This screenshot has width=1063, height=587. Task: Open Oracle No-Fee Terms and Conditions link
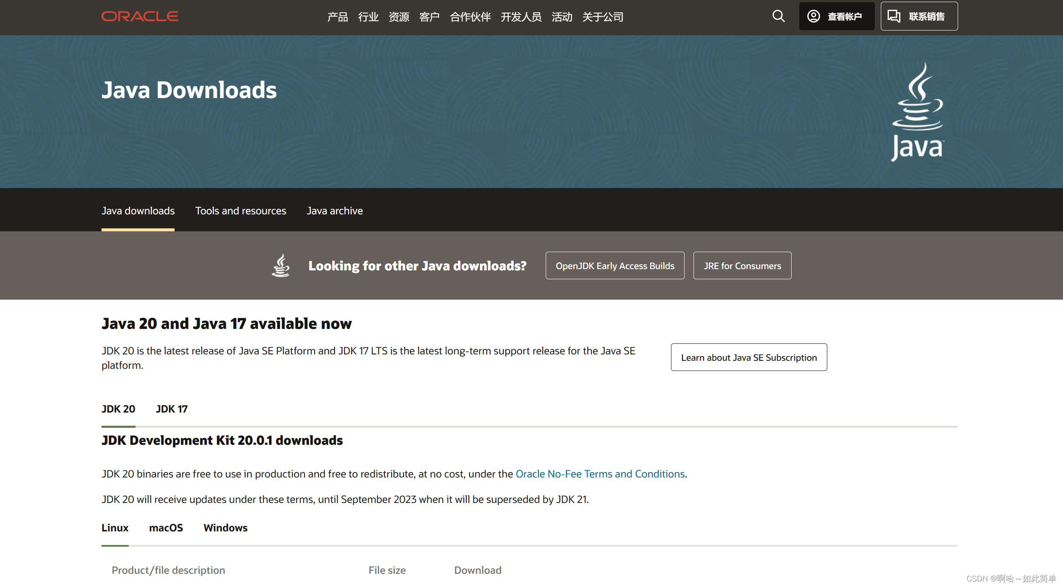pyautogui.click(x=600, y=474)
